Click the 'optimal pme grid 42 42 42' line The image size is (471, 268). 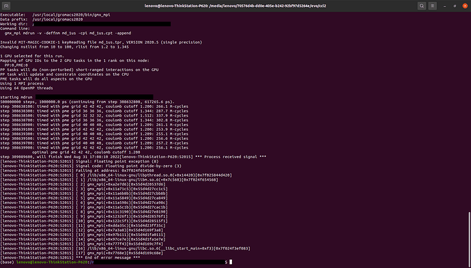[86, 152]
